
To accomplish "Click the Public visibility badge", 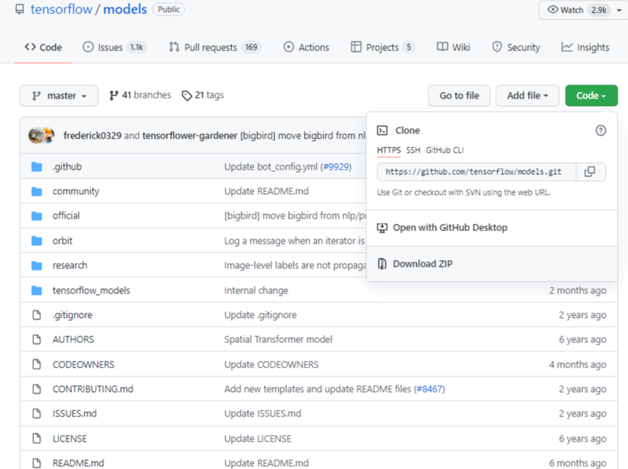I will [168, 9].
